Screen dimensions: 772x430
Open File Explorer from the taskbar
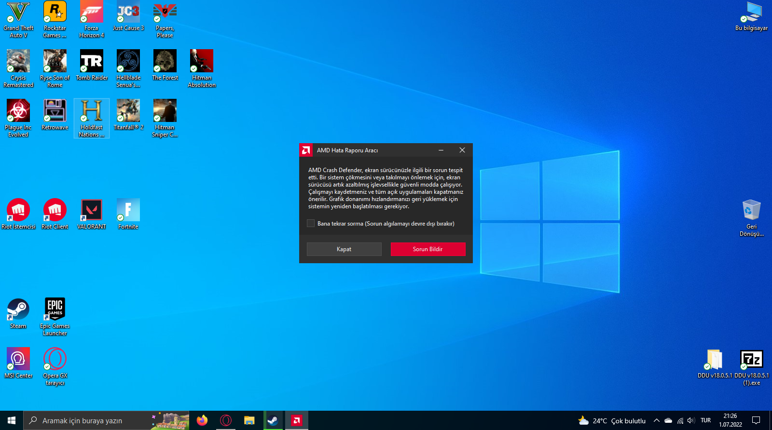[249, 420]
